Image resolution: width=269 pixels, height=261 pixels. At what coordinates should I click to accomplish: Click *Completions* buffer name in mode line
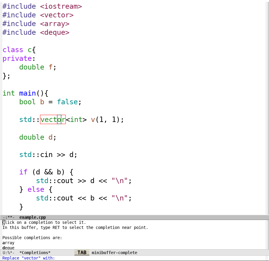pyautogui.click(x=35, y=253)
